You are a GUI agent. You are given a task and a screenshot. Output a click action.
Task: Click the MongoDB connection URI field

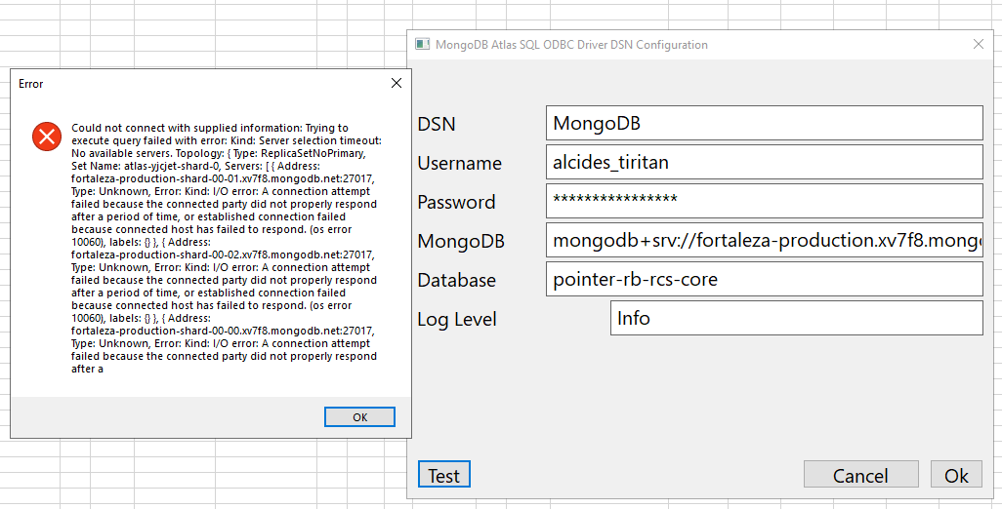tap(764, 240)
